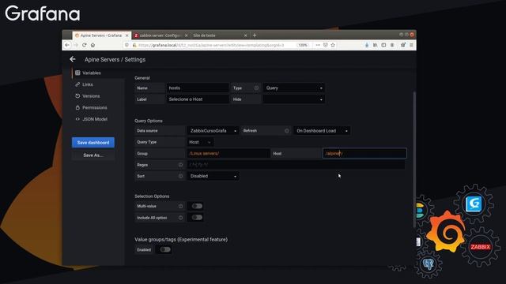Reload the page with browser refresh icon
The height and width of the screenshot is (284, 506).
[x=85, y=45]
